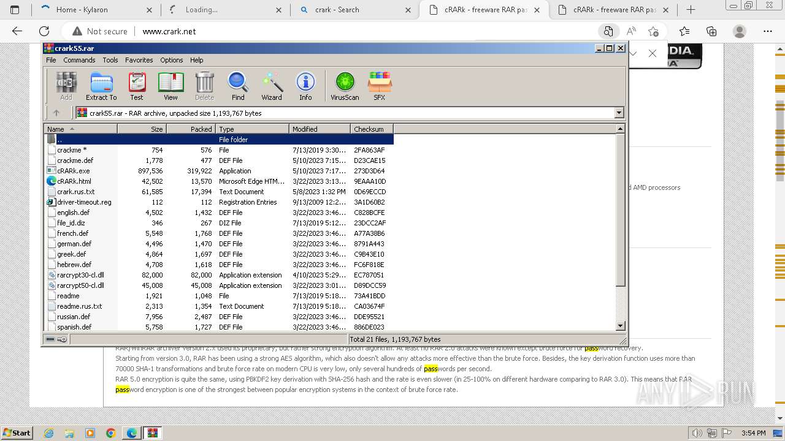Switch to the Loading... tab
Image resolution: width=785 pixels, height=441 pixels.
click(225, 10)
